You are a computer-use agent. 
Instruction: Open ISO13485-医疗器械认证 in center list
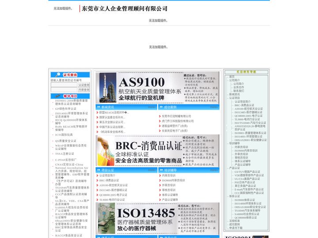point(113,190)
